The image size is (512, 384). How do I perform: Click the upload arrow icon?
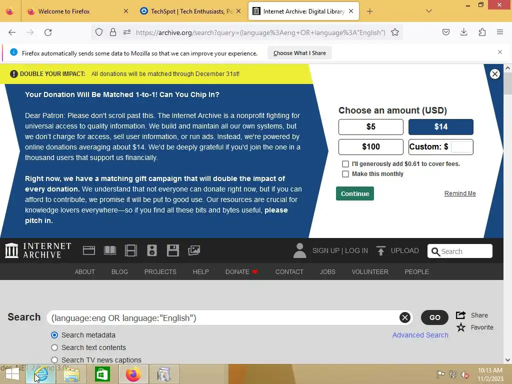380,250
